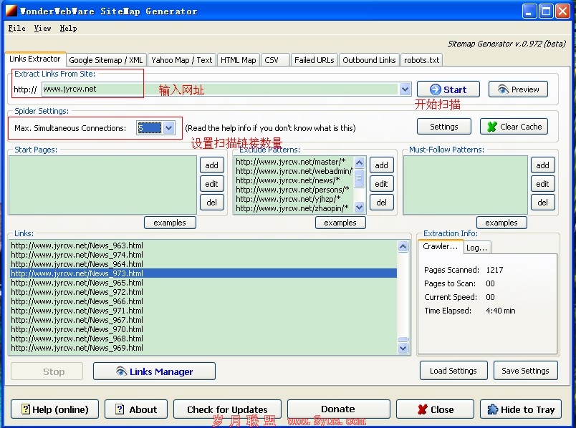The width and height of the screenshot is (576, 428).
Task: Open the Help menu
Action: point(68,28)
